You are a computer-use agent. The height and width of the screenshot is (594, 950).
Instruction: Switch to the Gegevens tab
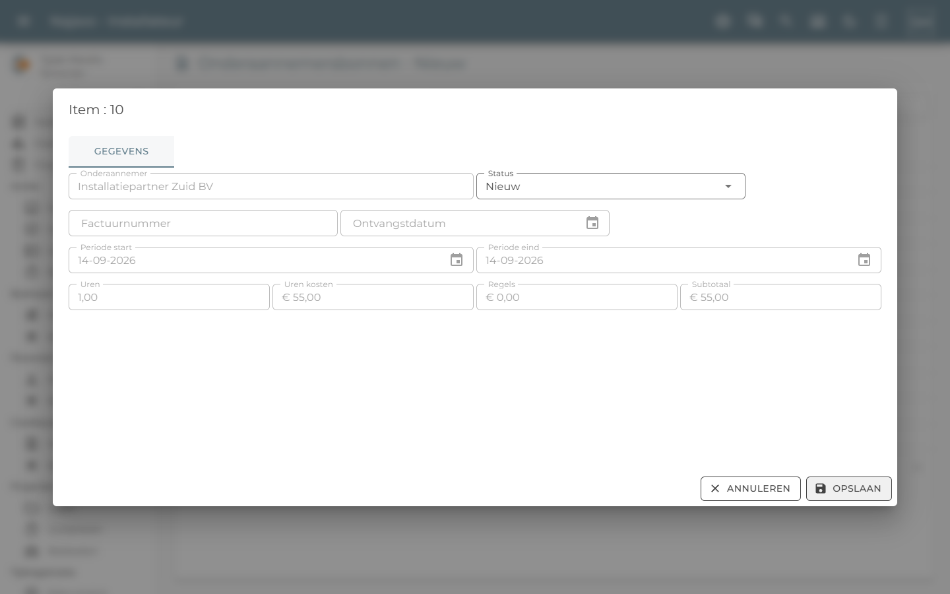coord(121,151)
